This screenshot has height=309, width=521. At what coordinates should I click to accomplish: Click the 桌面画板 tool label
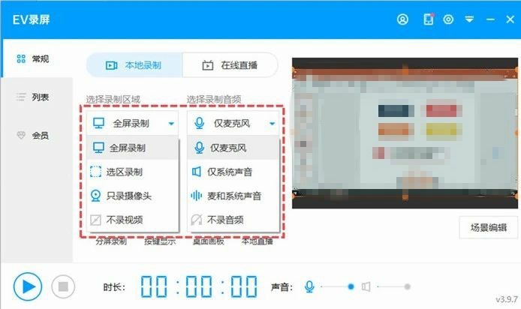[209, 241]
